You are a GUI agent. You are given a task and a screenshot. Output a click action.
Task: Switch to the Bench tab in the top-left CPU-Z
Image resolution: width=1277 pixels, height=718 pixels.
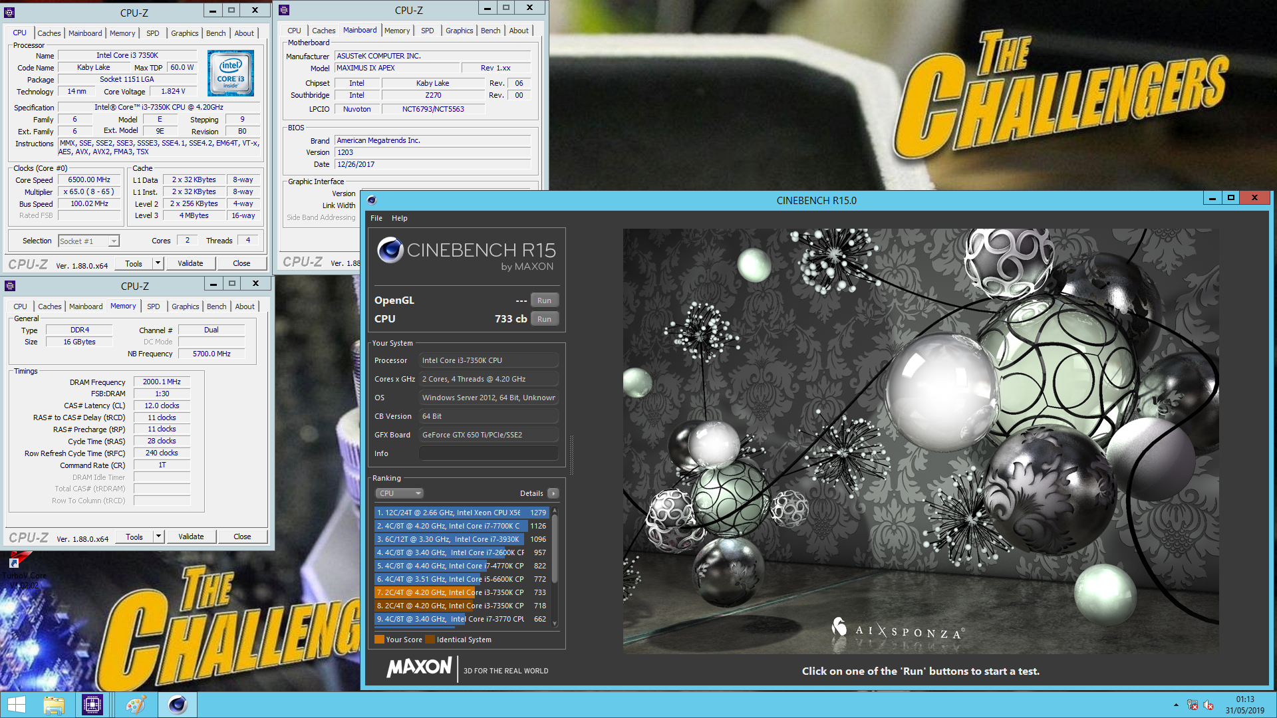click(215, 33)
